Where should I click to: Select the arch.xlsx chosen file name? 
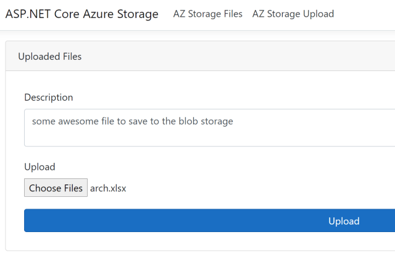tap(108, 188)
